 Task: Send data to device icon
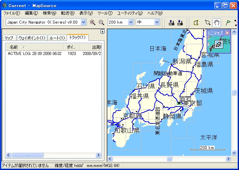[x=172, y=23]
